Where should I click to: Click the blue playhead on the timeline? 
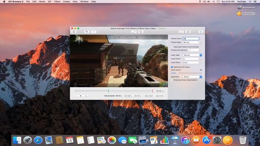[x=108, y=91]
